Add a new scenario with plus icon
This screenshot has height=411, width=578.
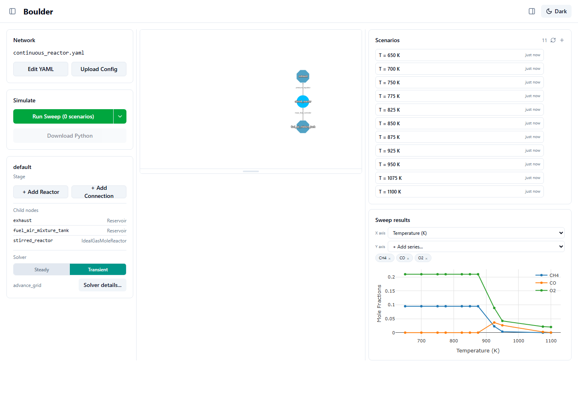pos(562,40)
